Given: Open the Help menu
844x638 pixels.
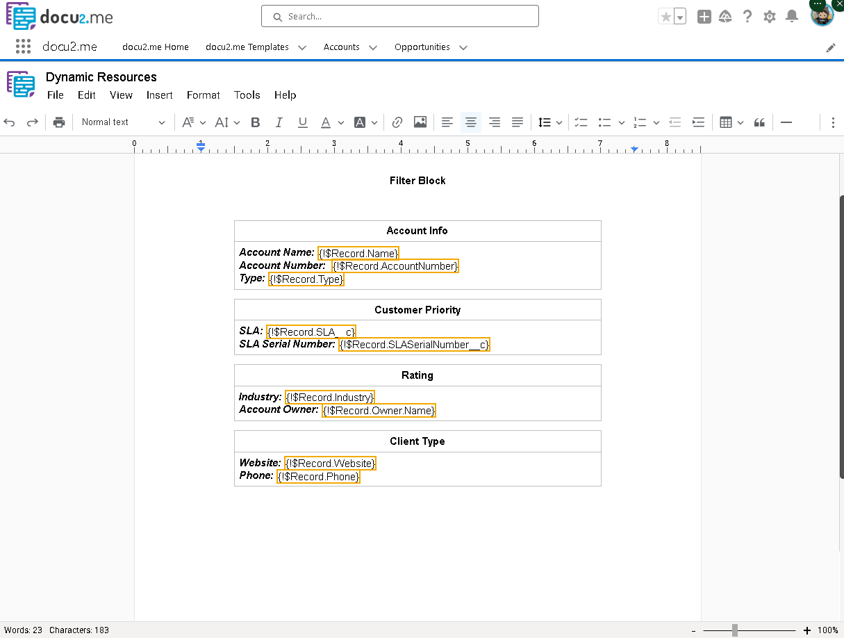Looking at the screenshot, I should [286, 95].
